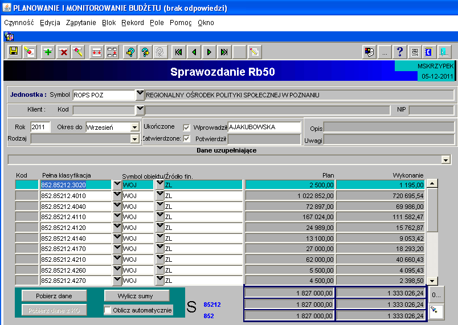Open the Edycja menu
Image resolution: width=458 pixels, height=325 pixels.
(x=50, y=23)
